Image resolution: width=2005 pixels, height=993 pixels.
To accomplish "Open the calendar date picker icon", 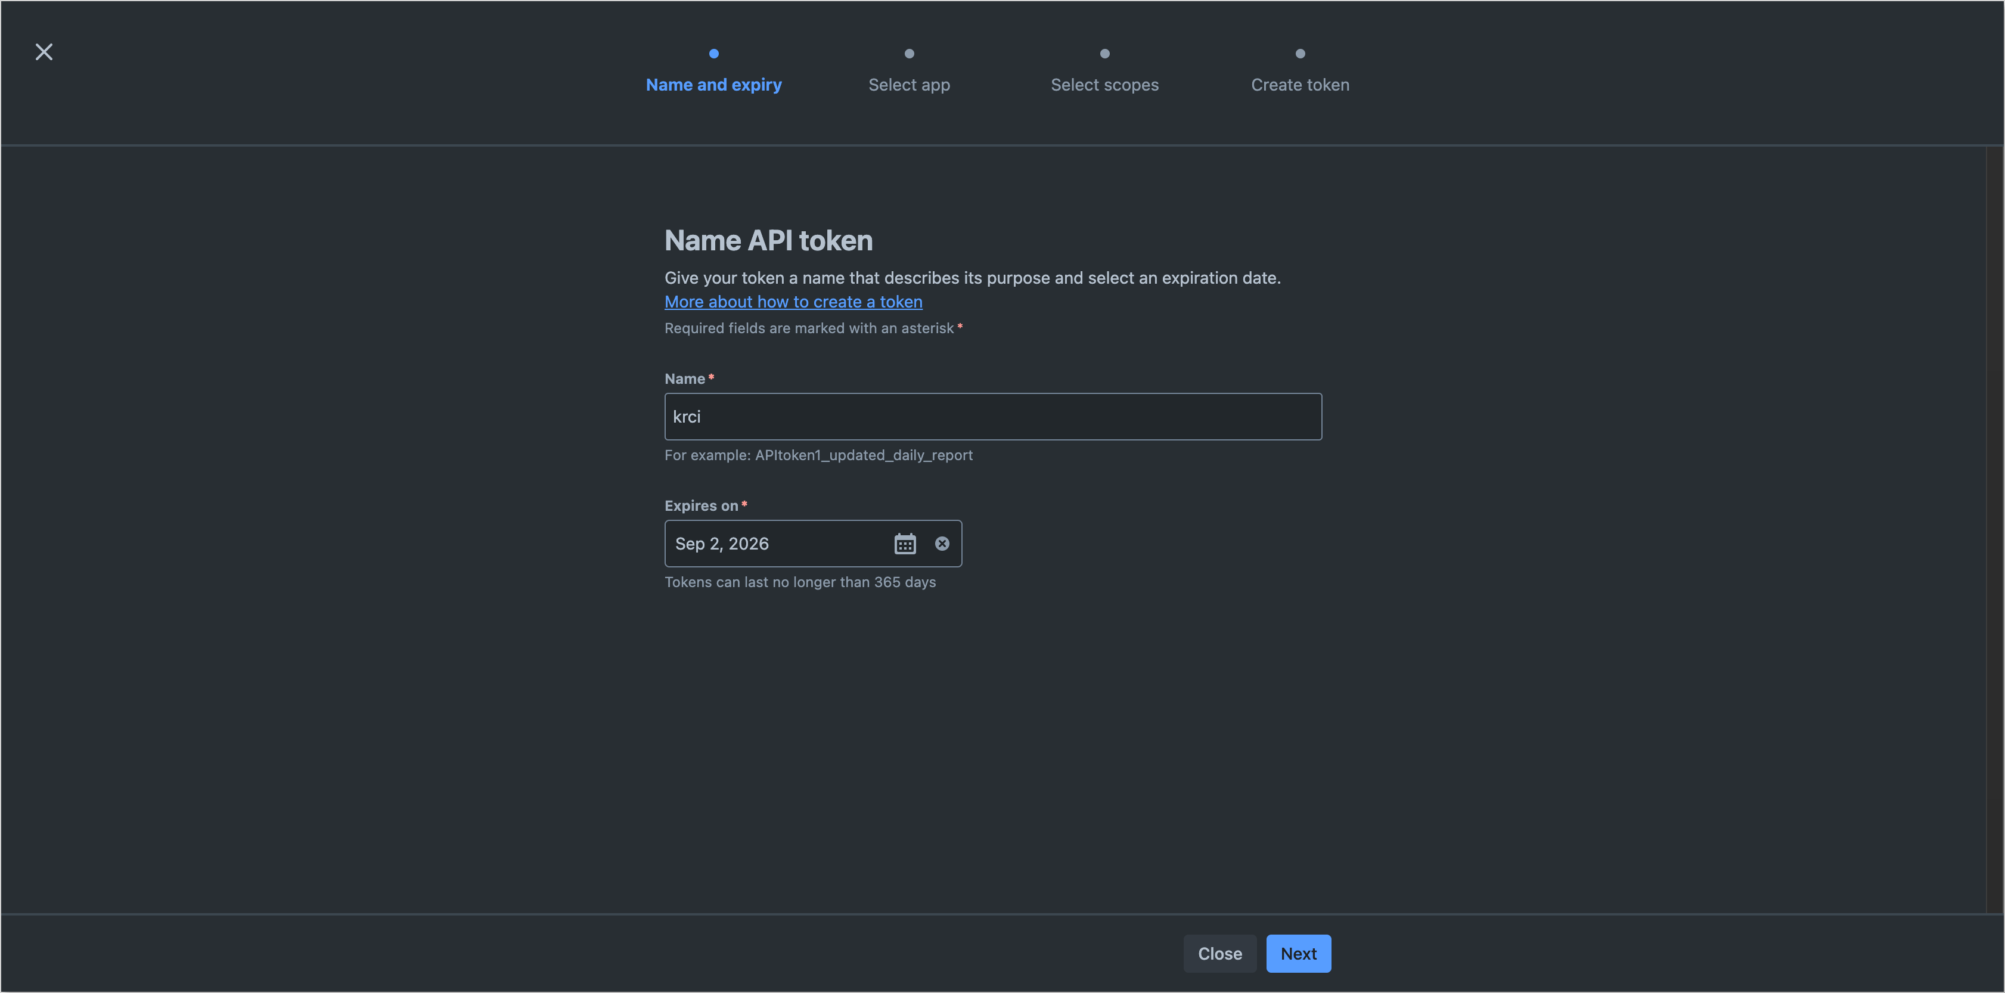I will (904, 544).
